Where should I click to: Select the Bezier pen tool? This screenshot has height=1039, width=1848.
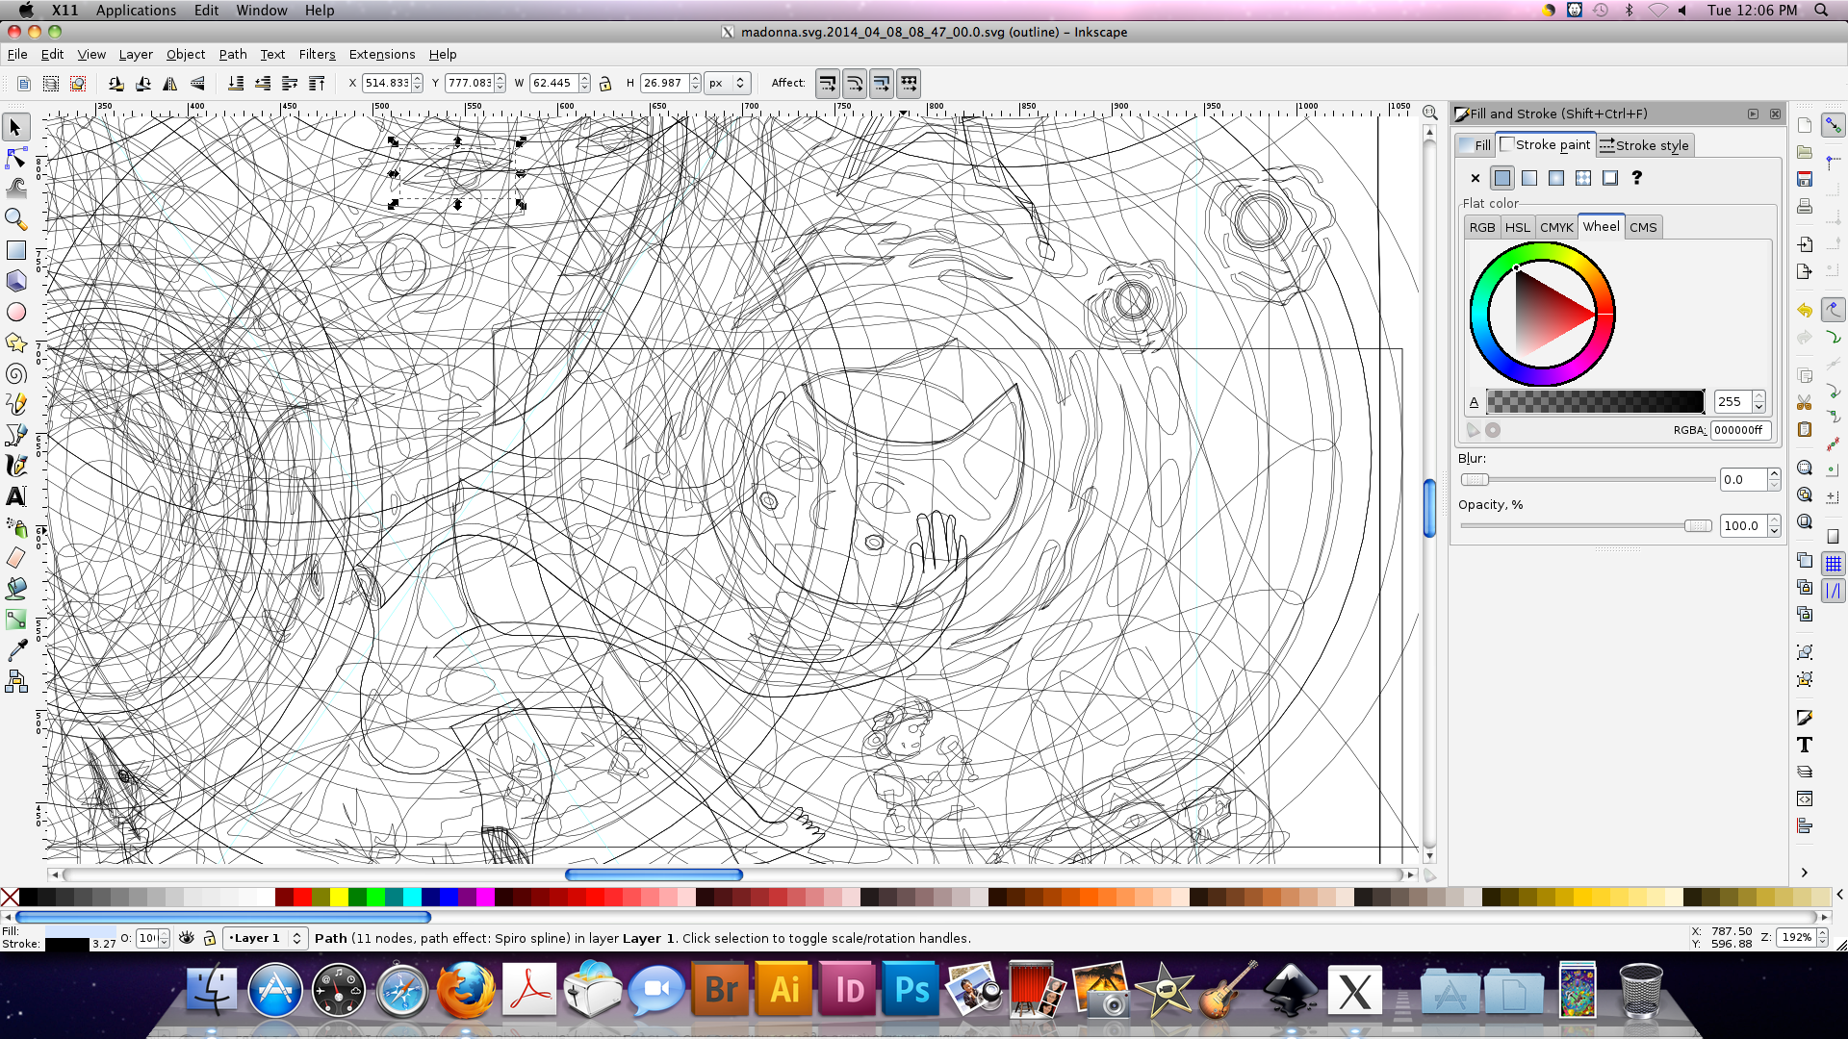click(x=16, y=435)
